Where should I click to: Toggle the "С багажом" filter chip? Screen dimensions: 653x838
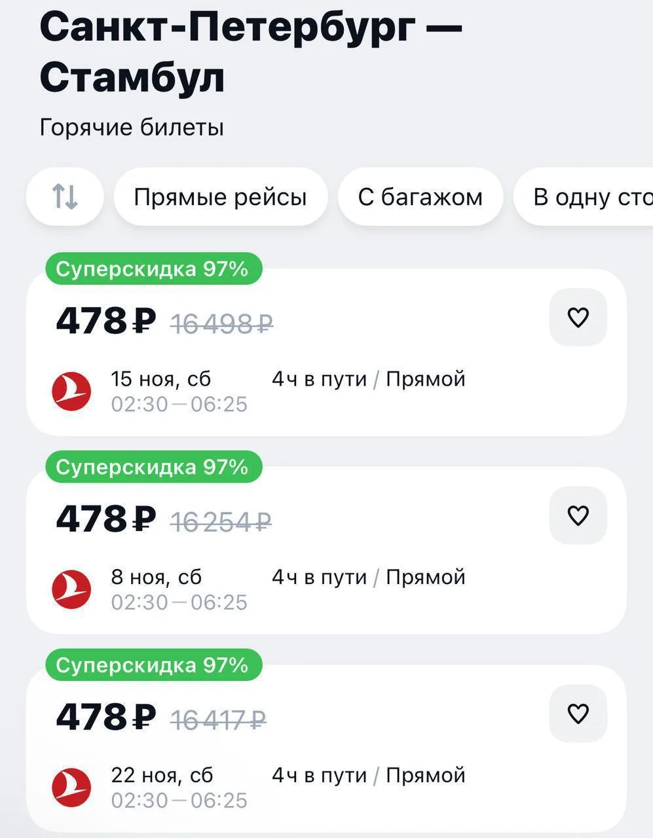pos(420,196)
